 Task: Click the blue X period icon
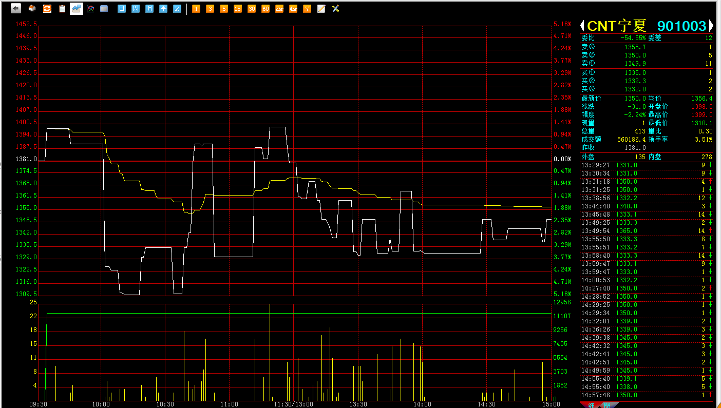point(177,9)
